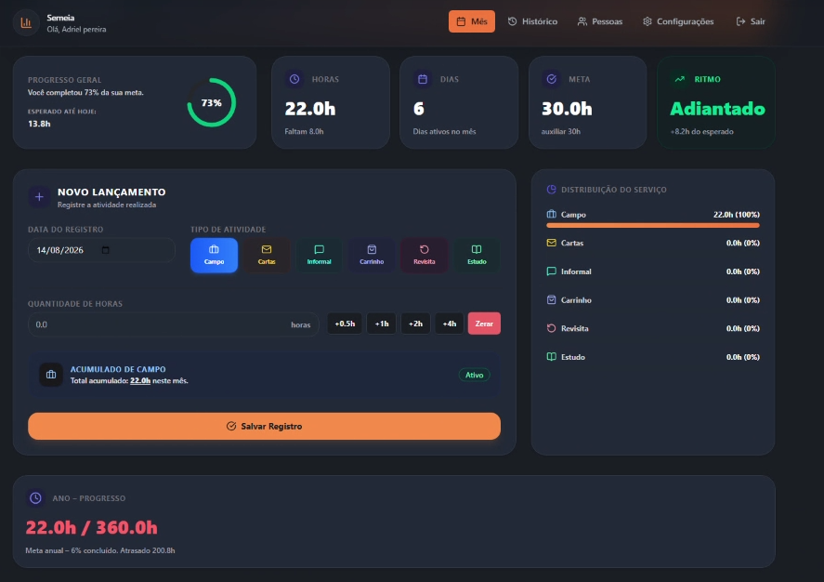The image size is (824, 582).
Task: Click the clock icon on Horas card
Action: tap(294, 79)
